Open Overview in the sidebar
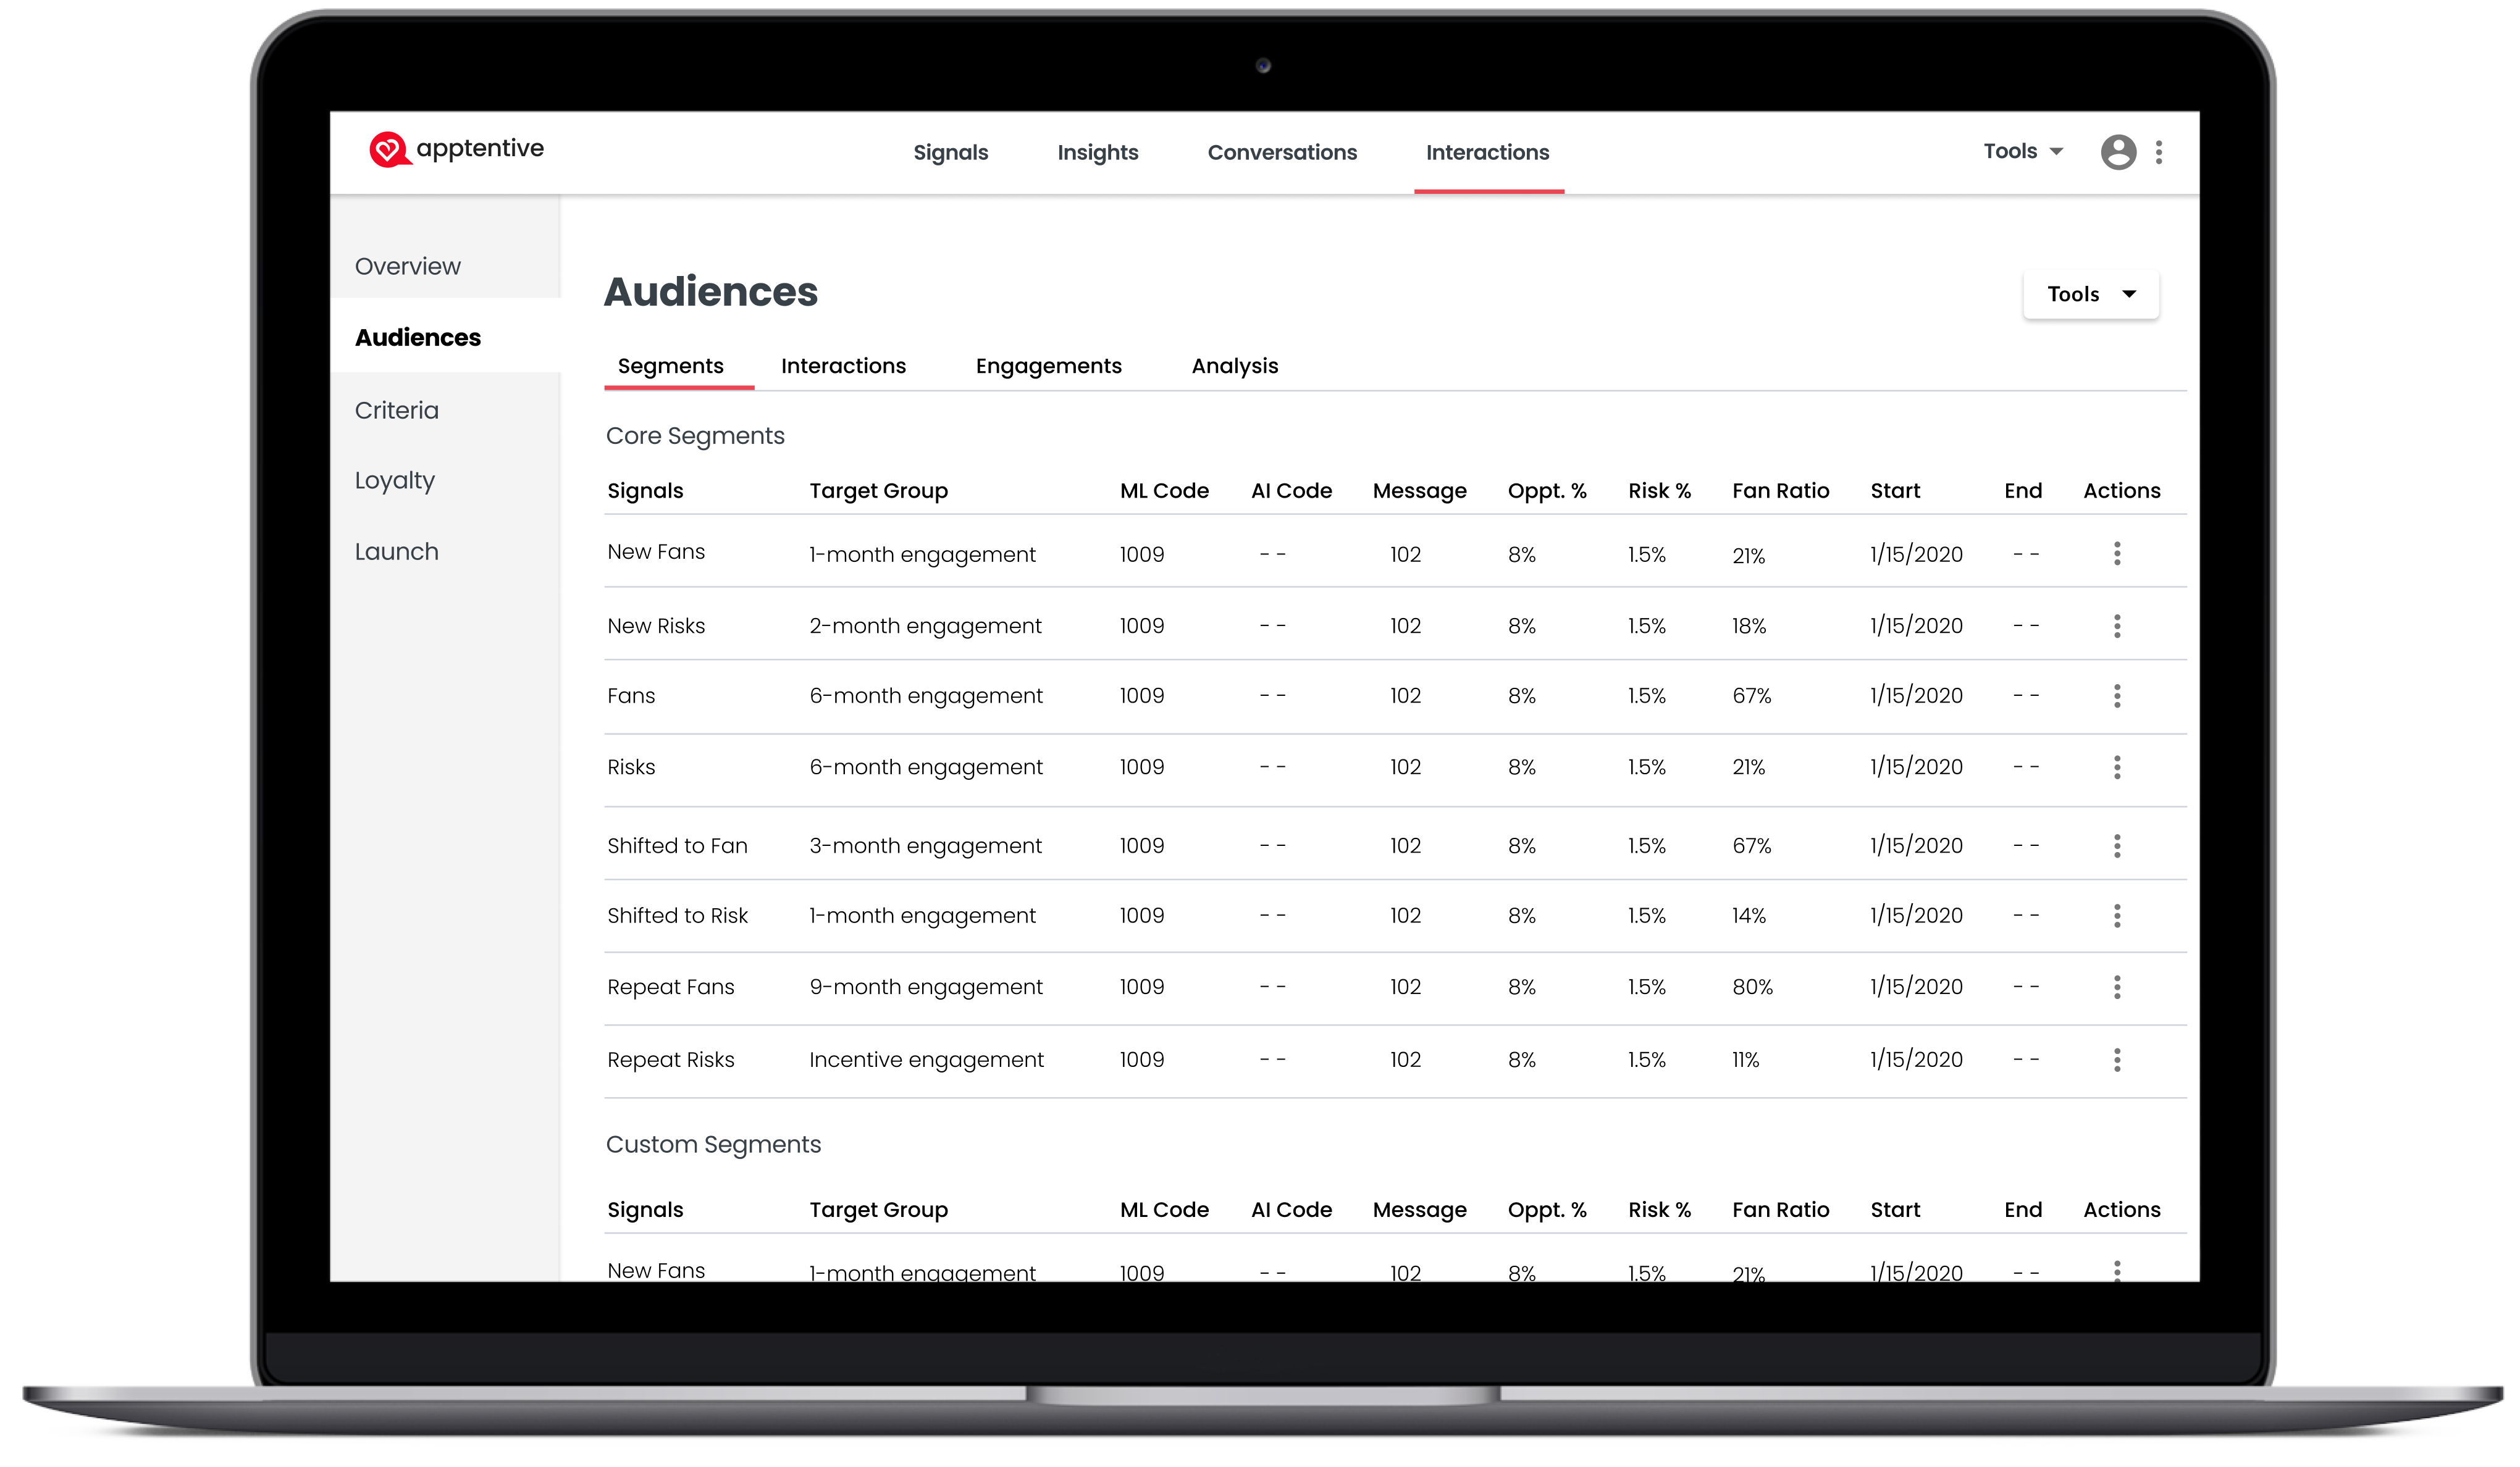Image resolution: width=2520 pixels, height=1467 pixels. pyautogui.click(x=407, y=266)
